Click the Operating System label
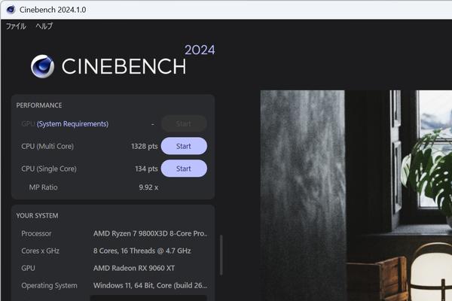This screenshot has height=301, width=452. 49,285
